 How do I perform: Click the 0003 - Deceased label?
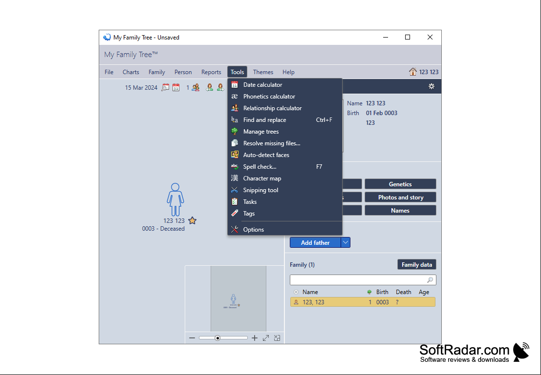pos(163,229)
